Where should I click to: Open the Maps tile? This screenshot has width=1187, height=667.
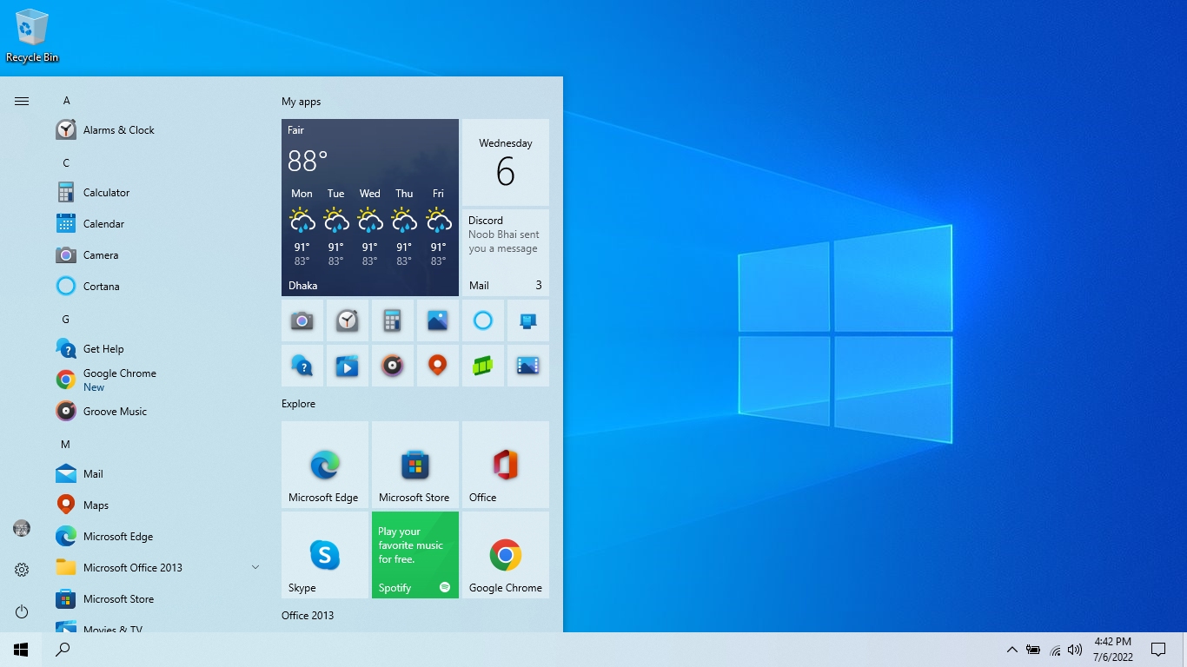pos(437,366)
